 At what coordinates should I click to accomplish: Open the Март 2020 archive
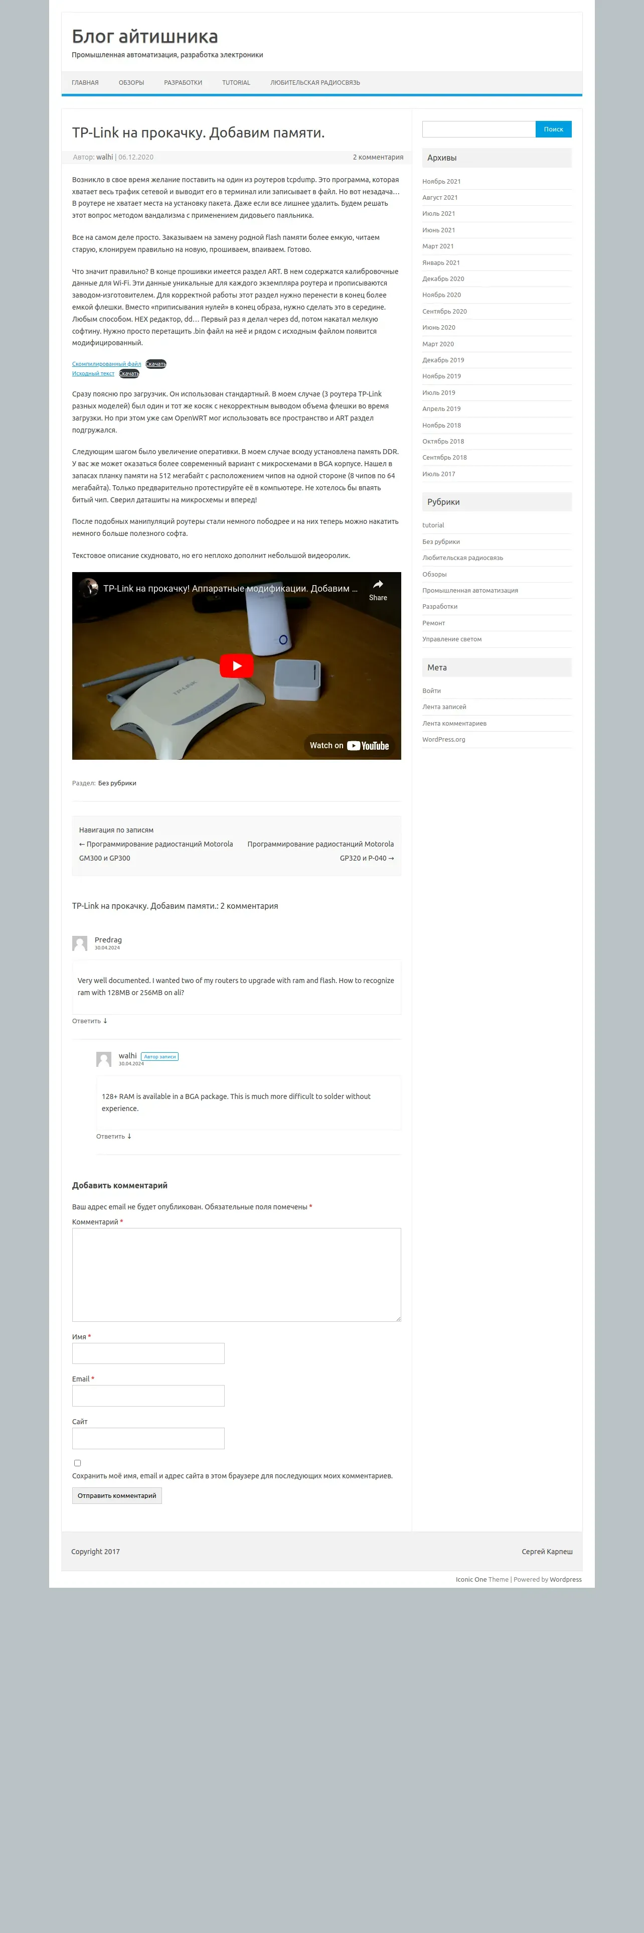(438, 344)
